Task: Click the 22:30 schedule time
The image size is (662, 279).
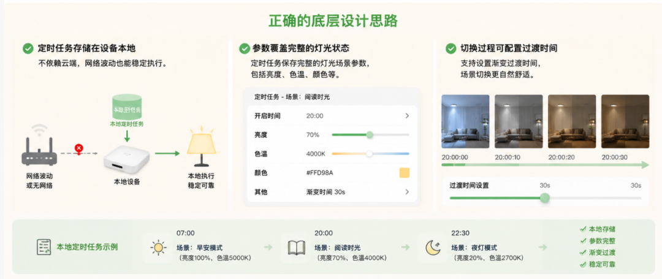Action: [460, 233]
